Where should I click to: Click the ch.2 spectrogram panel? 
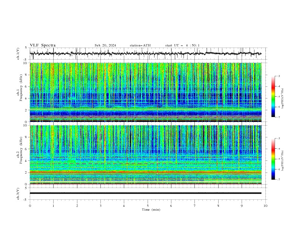coord(146,155)
